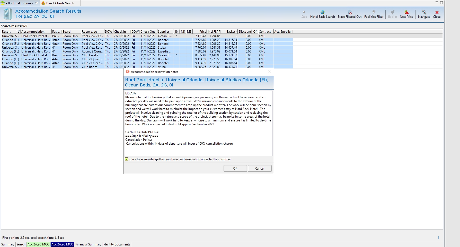Click inside the errata notes text area

pos(198,123)
